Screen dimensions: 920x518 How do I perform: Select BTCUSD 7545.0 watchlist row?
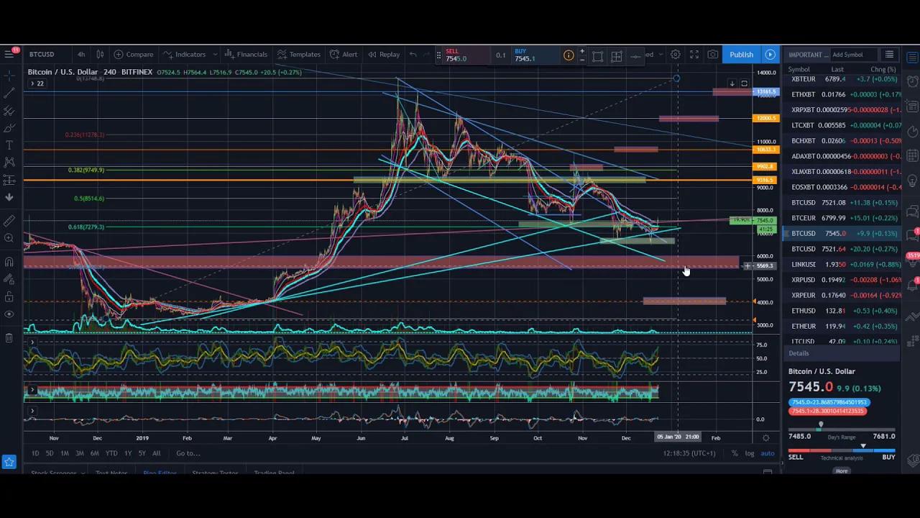[x=842, y=233]
